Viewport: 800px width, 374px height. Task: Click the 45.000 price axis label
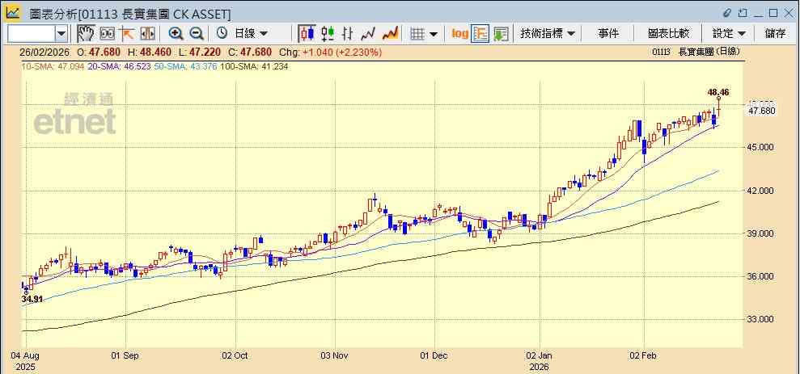(x=762, y=147)
